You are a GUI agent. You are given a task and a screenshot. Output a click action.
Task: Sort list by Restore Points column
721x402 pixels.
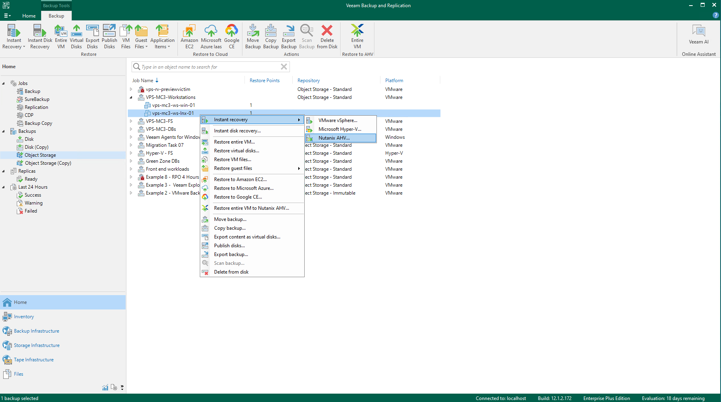pos(264,81)
